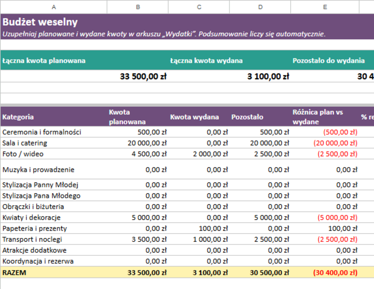
Task: Select column header E
Action: pos(325,7)
